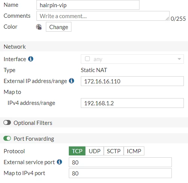Click the External service port info icon
Viewport: 188px width, 183px height.
point(59,162)
